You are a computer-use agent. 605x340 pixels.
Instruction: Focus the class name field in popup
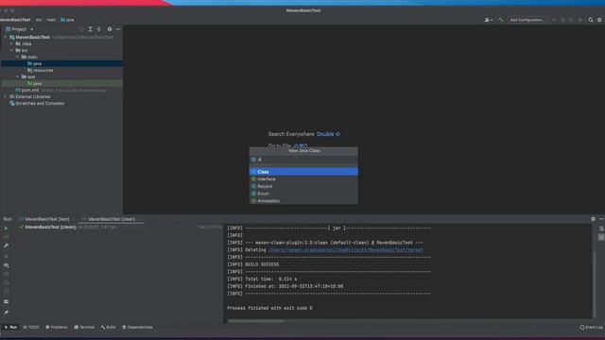click(x=303, y=160)
